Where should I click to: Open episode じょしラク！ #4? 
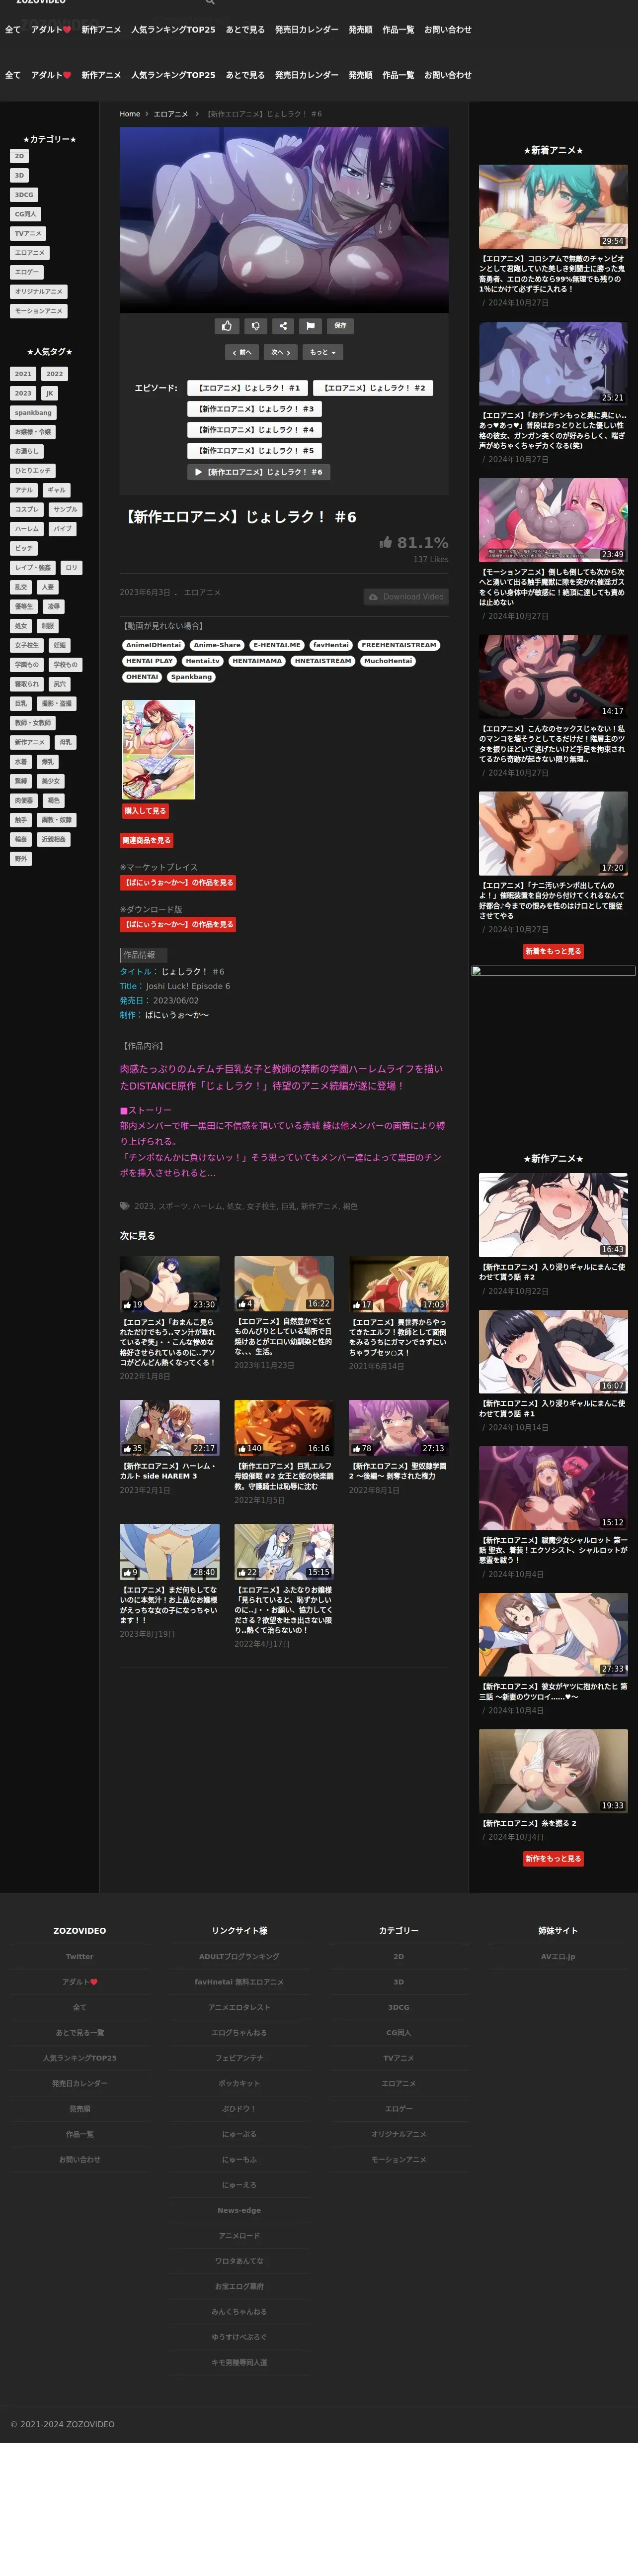(255, 430)
